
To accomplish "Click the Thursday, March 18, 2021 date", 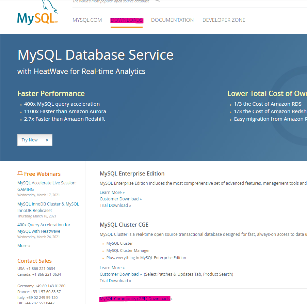I will tap(37, 216).
